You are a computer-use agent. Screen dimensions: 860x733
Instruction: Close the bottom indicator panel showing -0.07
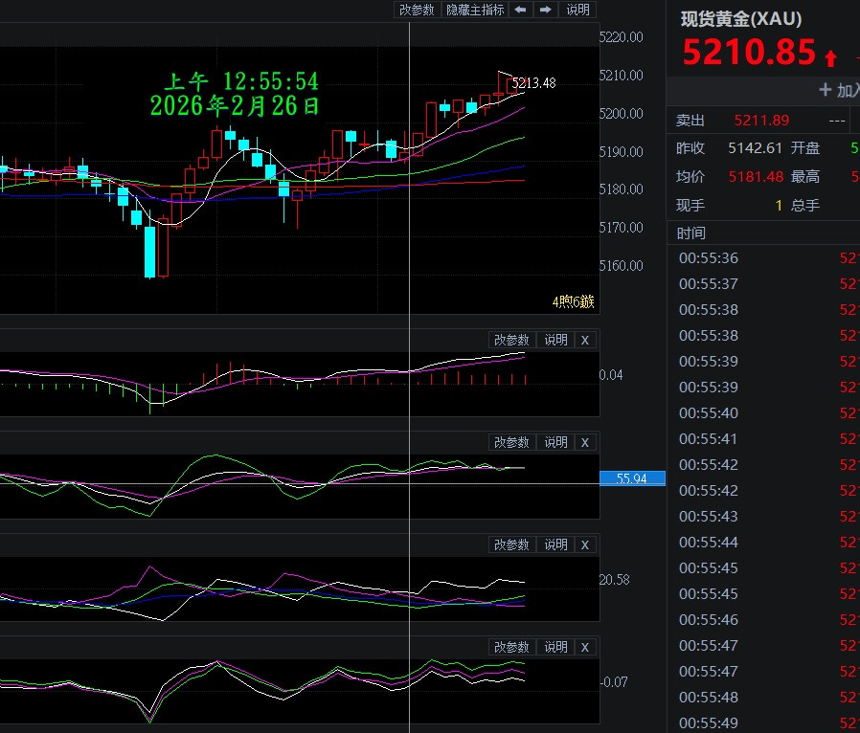586,647
